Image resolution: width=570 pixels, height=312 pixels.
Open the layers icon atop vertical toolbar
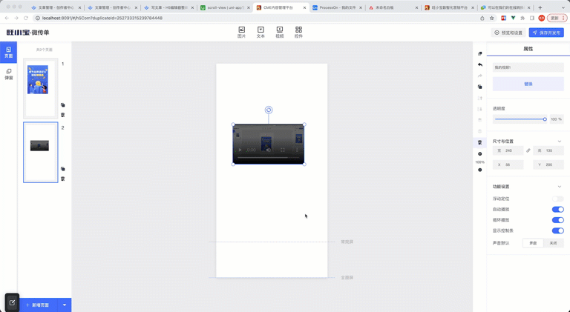click(x=480, y=53)
